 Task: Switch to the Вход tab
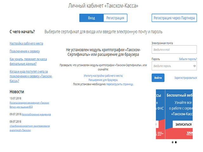(91, 18)
